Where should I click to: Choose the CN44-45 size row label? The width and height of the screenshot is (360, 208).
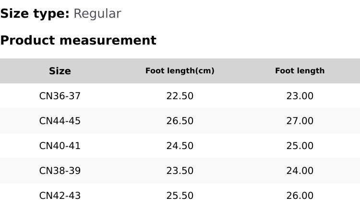[60, 121]
